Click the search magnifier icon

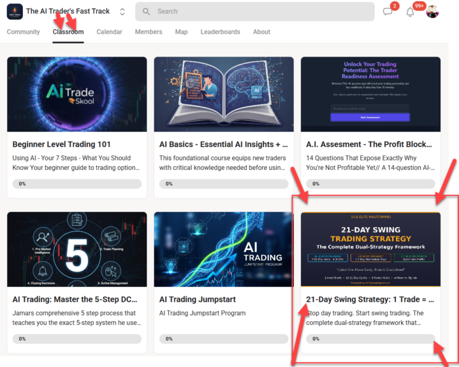pyautogui.click(x=146, y=11)
